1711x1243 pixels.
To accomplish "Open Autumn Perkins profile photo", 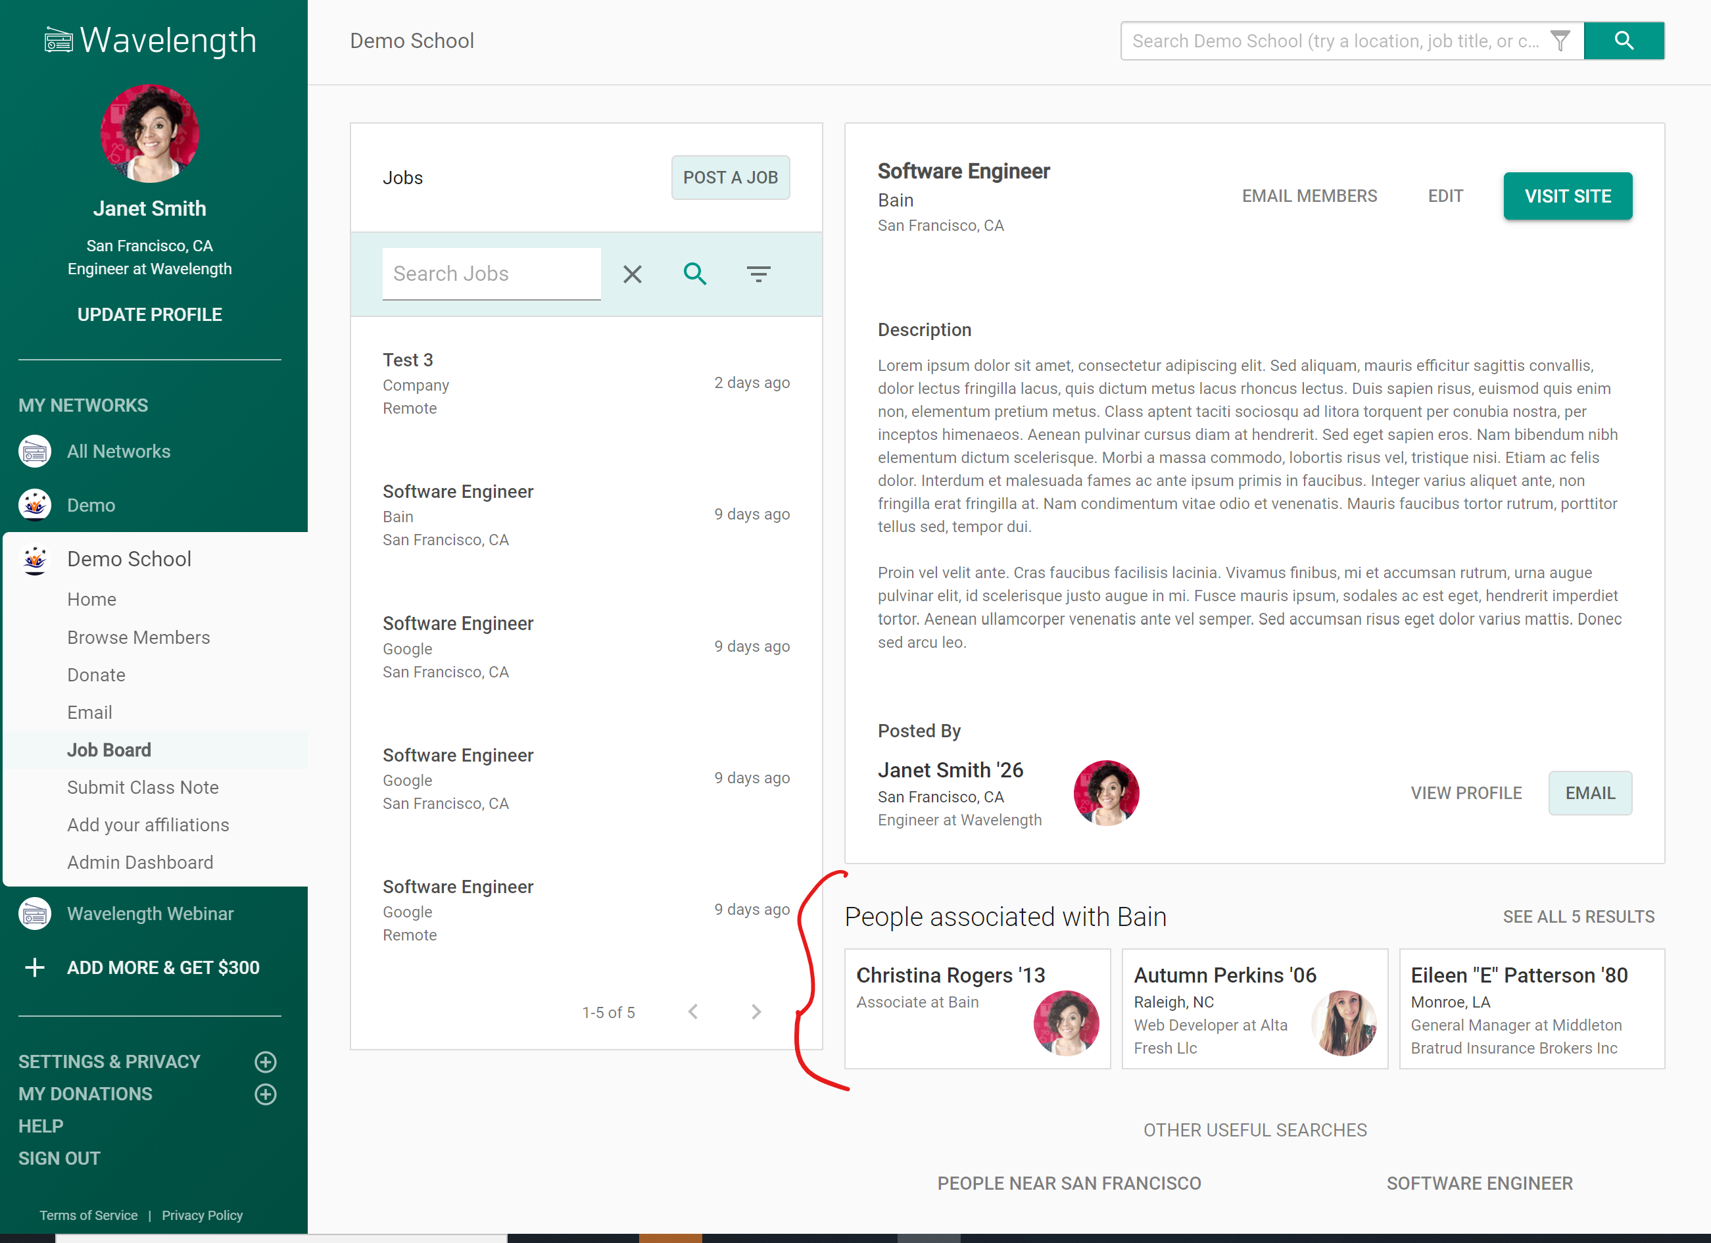I will 1343,1022.
